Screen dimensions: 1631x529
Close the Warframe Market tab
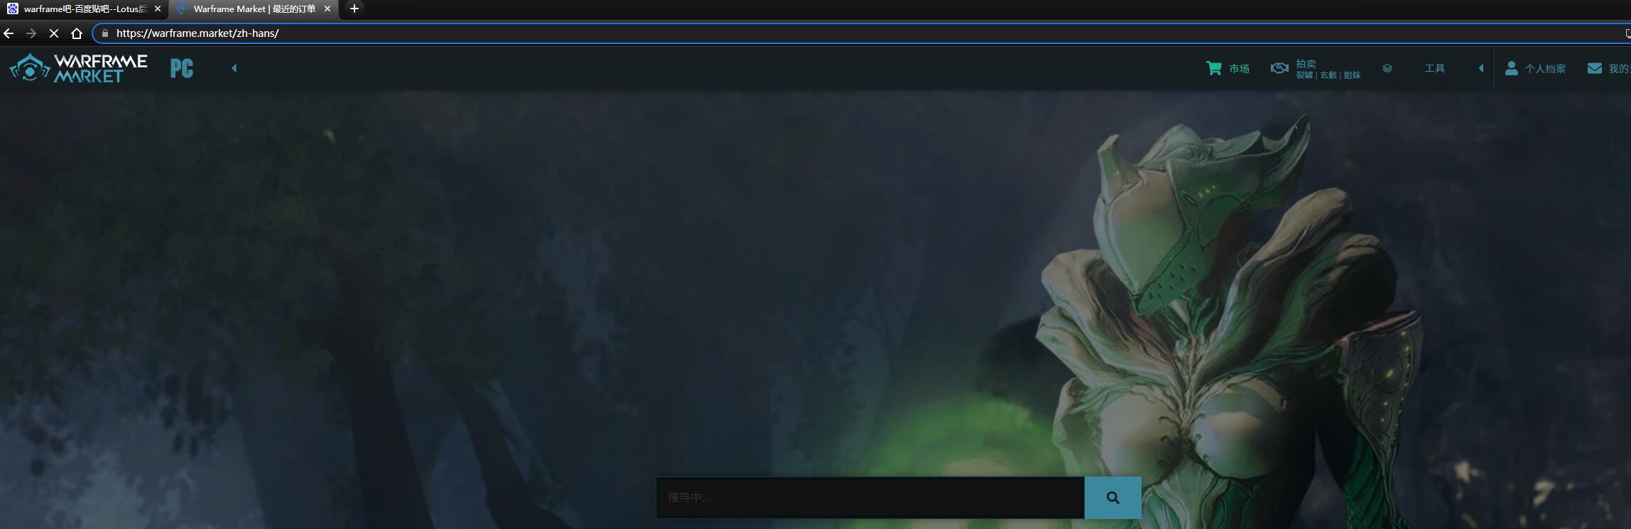coord(327,9)
